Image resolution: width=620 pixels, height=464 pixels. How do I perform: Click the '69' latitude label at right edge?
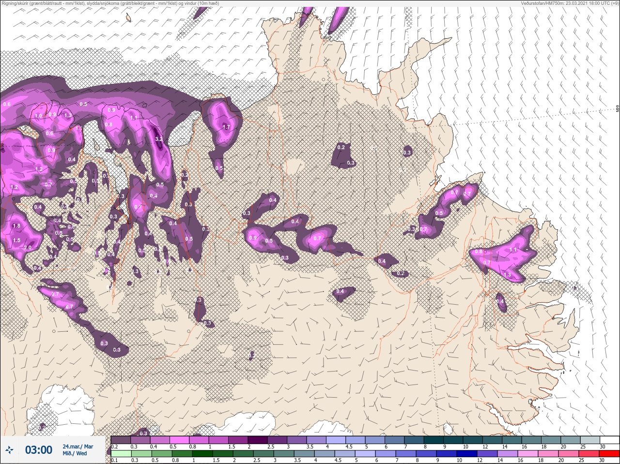[618, 109]
